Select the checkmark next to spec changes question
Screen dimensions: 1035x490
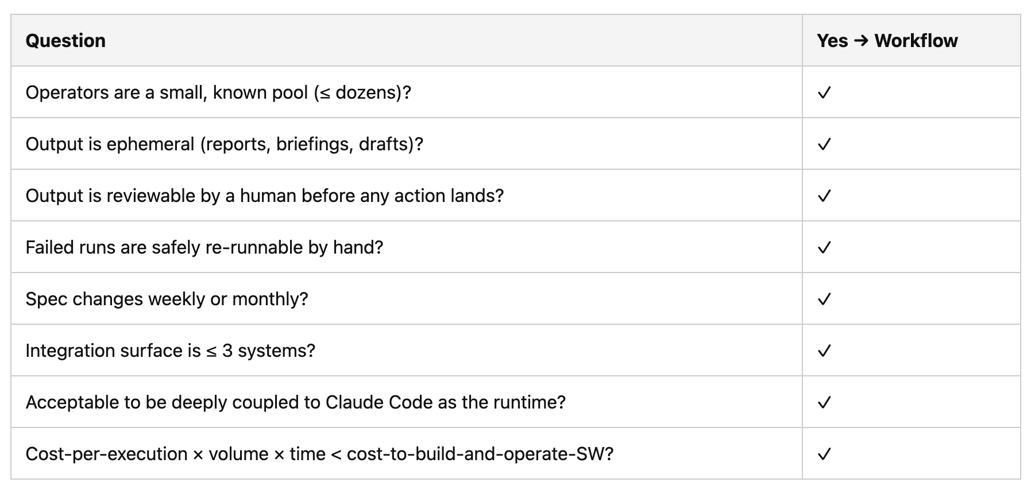[824, 299]
